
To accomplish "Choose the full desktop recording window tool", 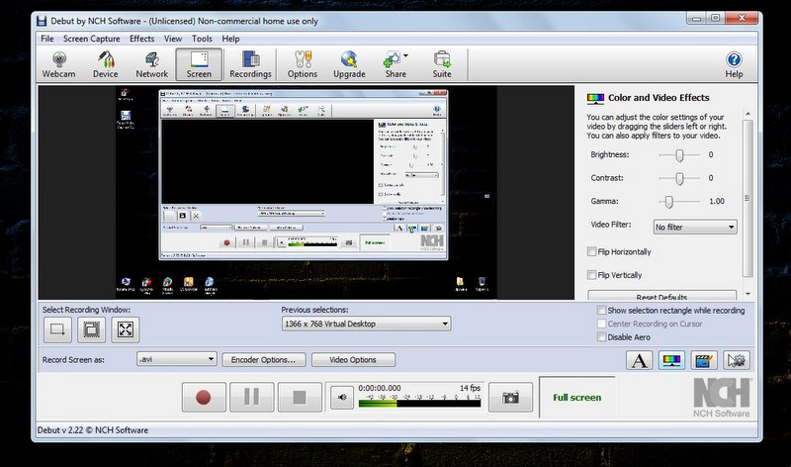I will coord(126,329).
